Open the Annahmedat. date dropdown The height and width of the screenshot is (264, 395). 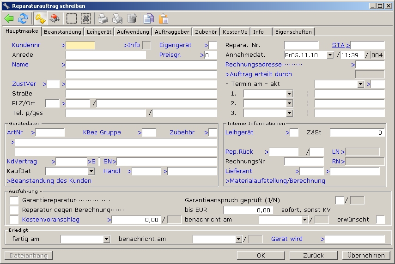[x=329, y=55]
